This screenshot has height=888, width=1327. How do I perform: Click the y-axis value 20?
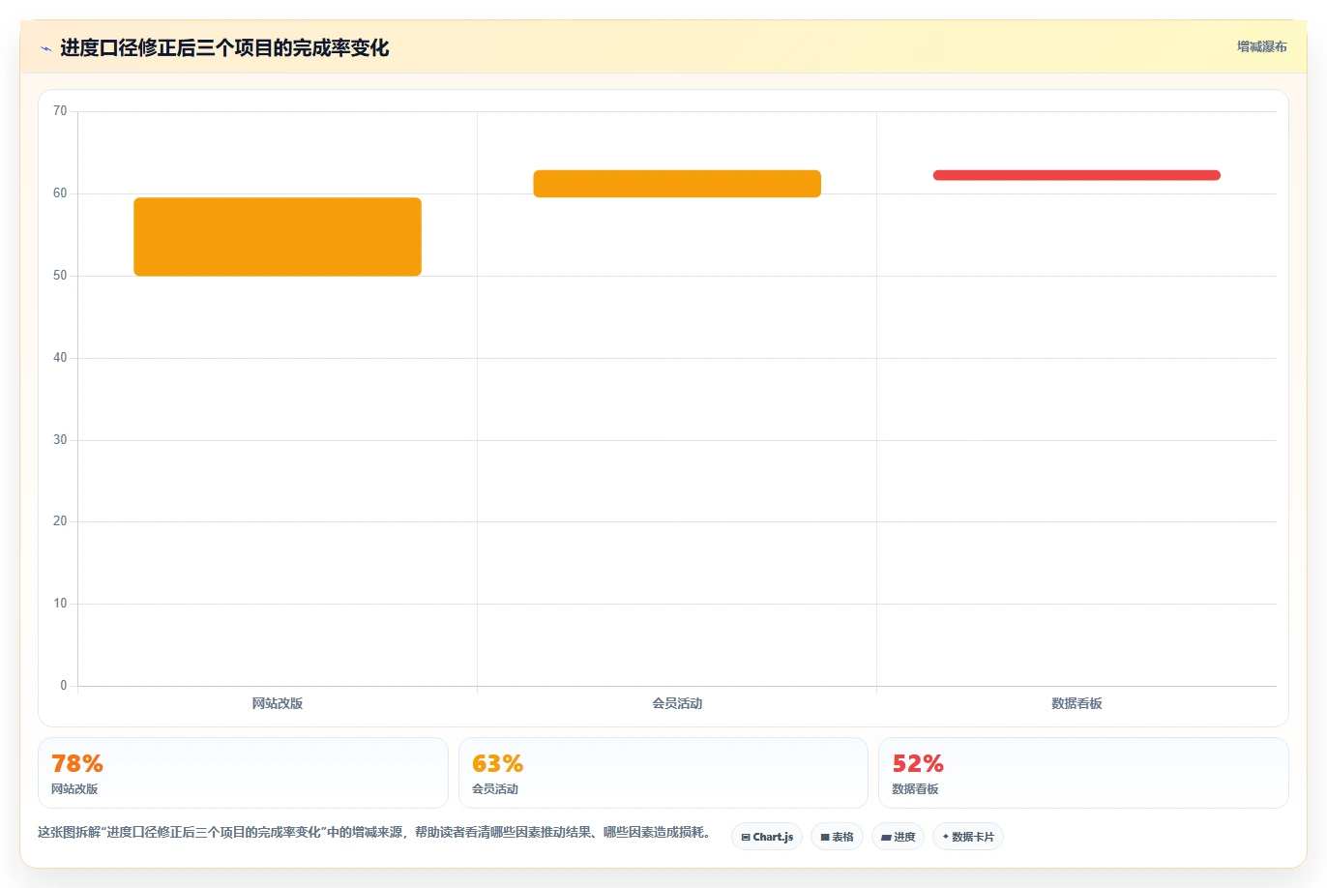point(60,521)
